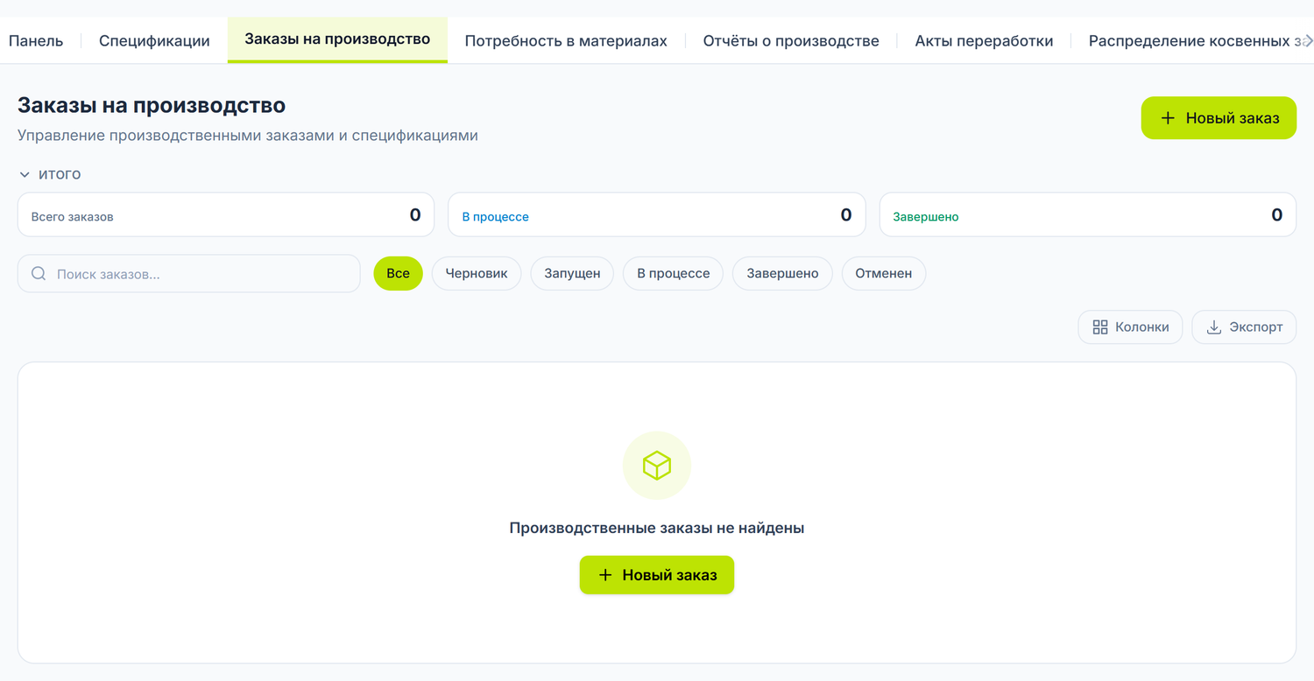Filter orders by Отменен status
The image size is (1314, 681).
point(884,274)
